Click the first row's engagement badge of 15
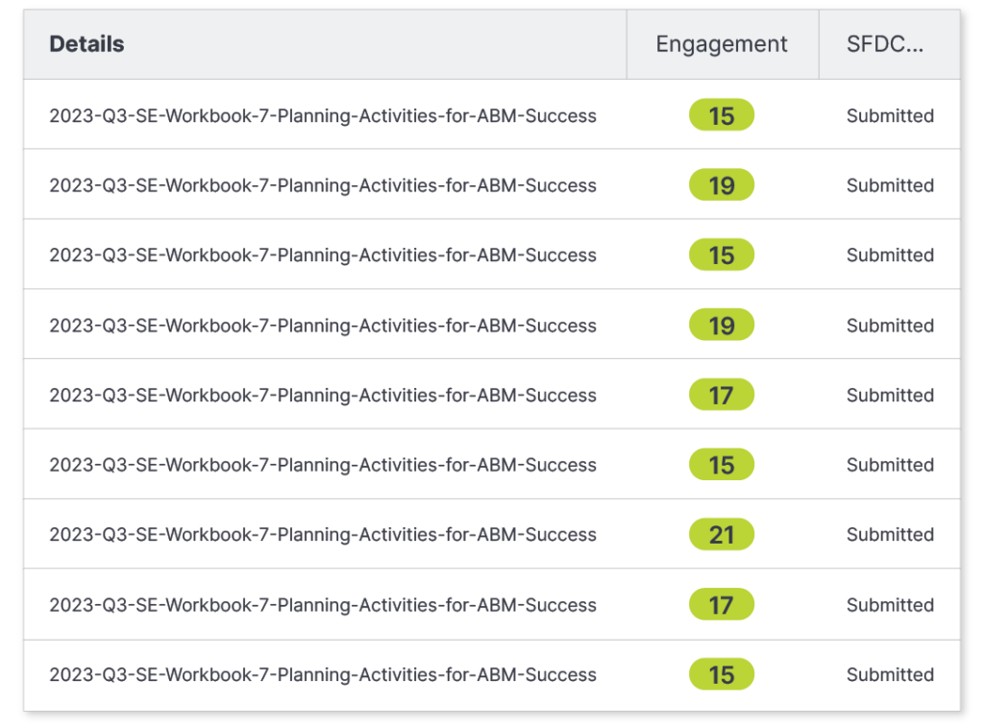This screenshot has width=984, height=728. coord(721,114)
